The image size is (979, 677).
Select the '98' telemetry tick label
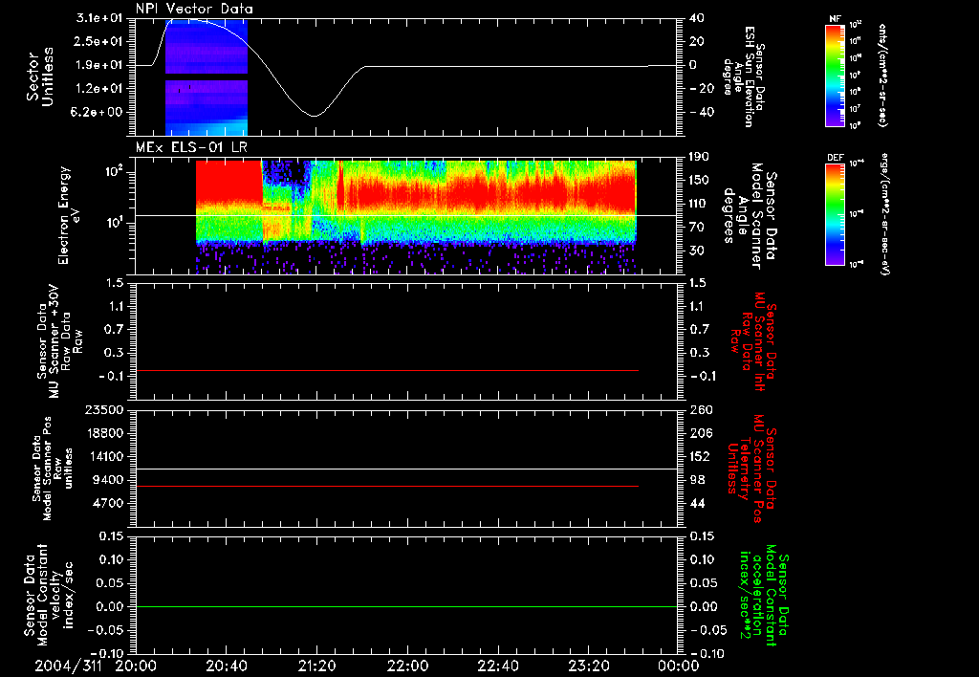tap(697, 480)
